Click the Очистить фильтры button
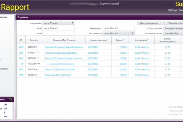The width and height of the screenshot is (183, 122). pos(149,23)
